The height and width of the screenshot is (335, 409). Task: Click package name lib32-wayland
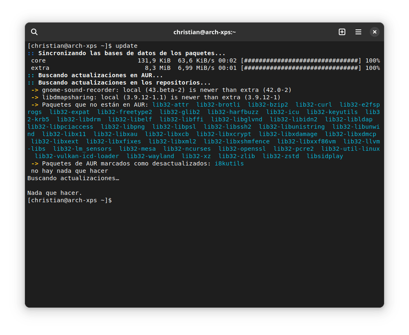151,156
